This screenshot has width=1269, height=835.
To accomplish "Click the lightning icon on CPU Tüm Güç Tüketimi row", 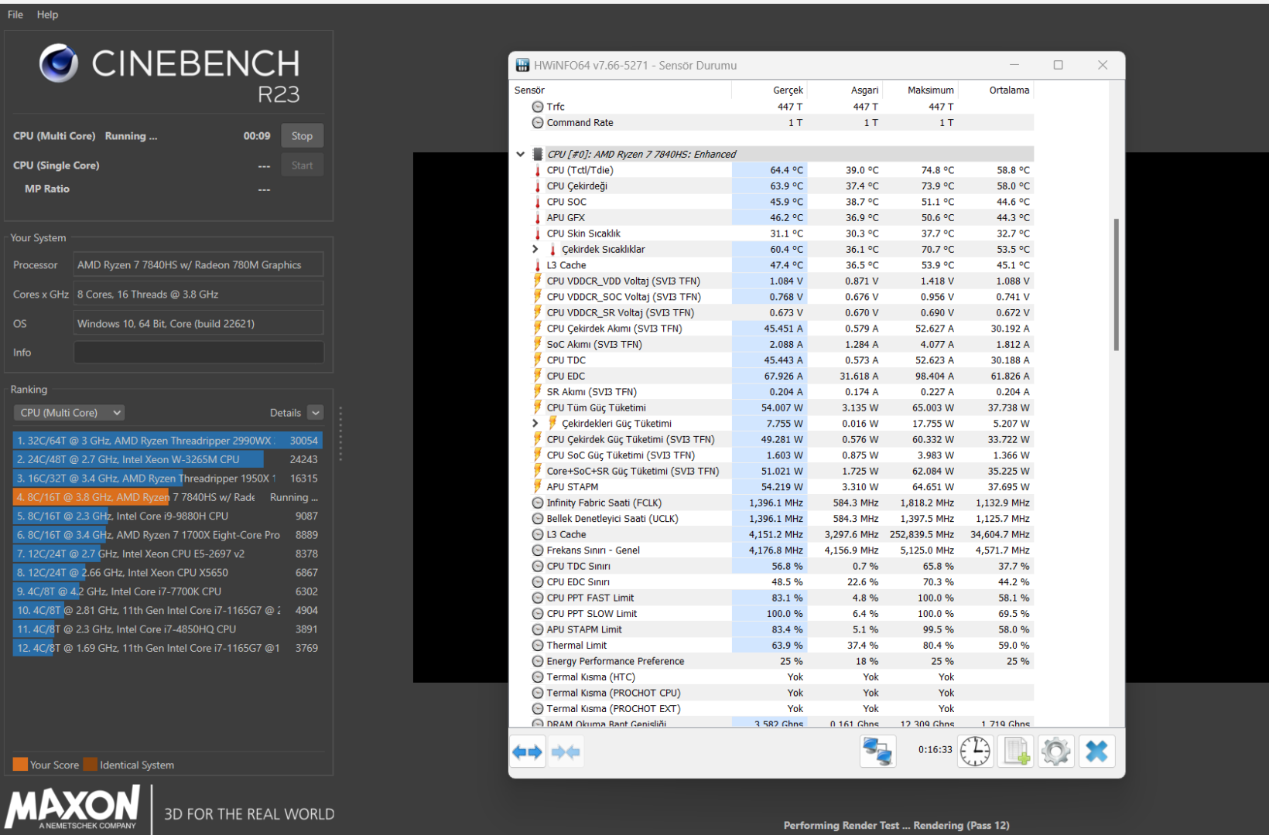I will pos(538,407).
